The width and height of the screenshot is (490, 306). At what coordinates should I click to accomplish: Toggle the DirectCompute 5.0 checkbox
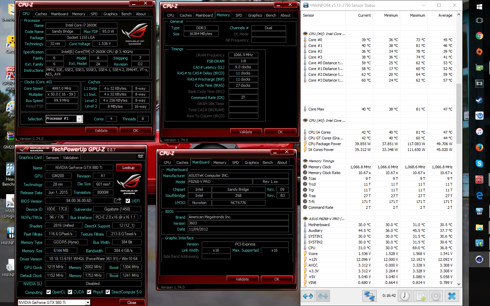point(108,292)
